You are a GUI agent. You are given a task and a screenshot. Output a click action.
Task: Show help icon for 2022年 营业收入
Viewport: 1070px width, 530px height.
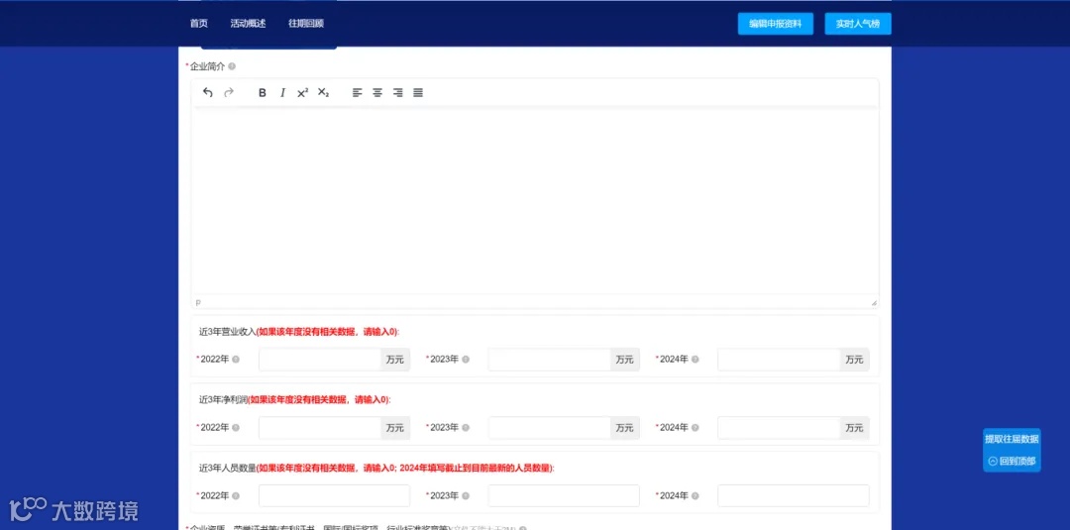coord(236,359)
